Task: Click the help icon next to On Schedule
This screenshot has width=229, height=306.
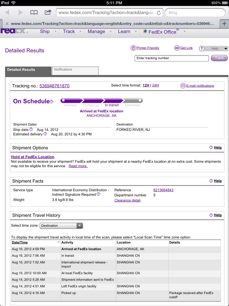Action: point(51,102)
